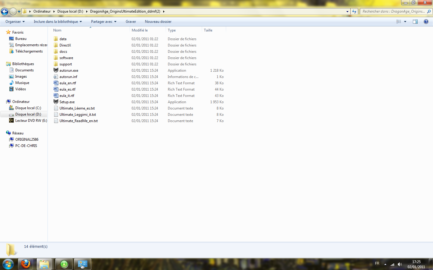Show hidden tray icons arrow

tap(385, 264)
